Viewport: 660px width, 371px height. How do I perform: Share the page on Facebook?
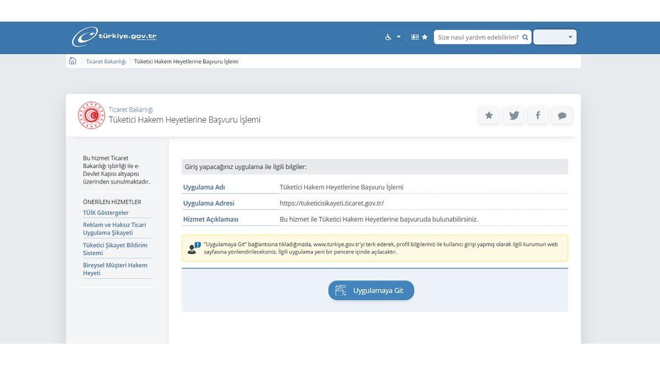point(537,115)
